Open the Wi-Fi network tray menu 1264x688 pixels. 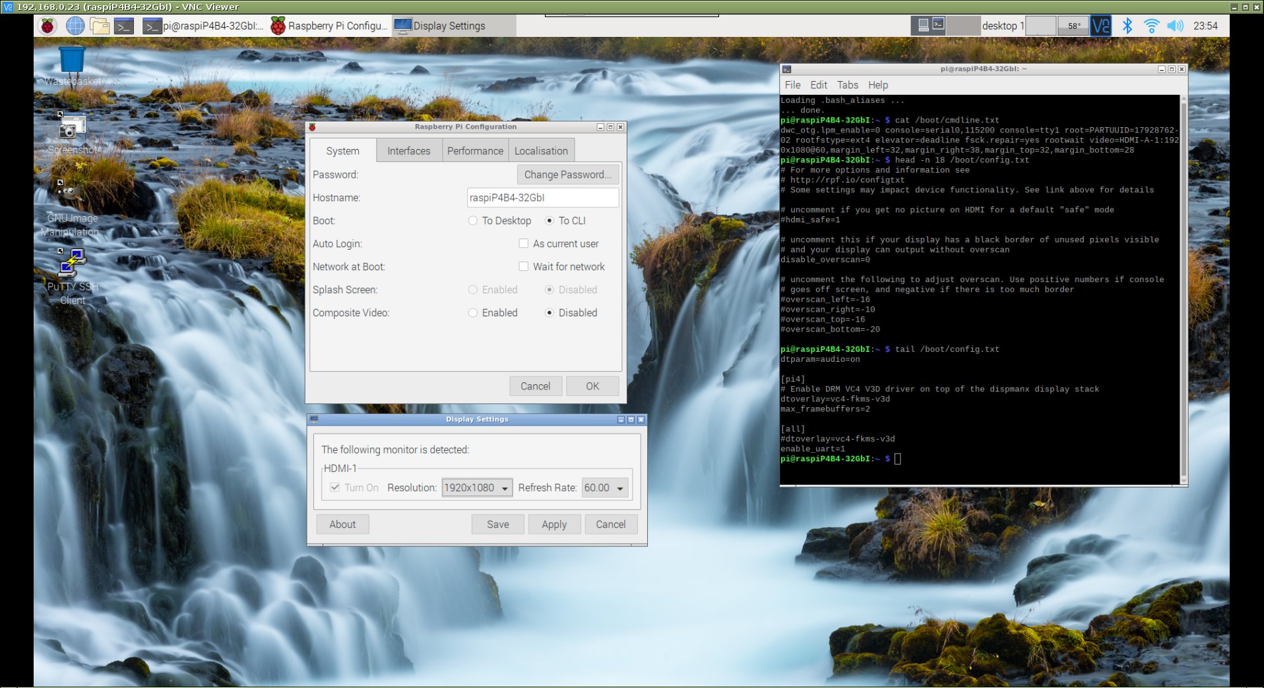tap(1151, 26)
